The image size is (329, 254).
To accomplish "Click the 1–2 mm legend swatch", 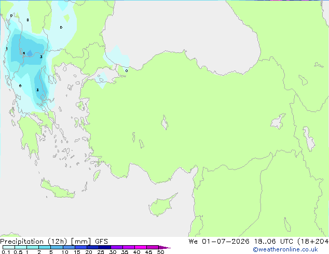I will coord(33,247).
